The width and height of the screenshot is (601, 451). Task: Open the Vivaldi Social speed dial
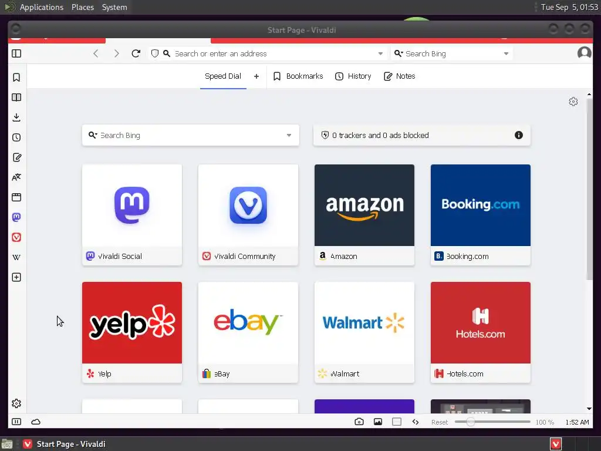click(x=132, y=215)
